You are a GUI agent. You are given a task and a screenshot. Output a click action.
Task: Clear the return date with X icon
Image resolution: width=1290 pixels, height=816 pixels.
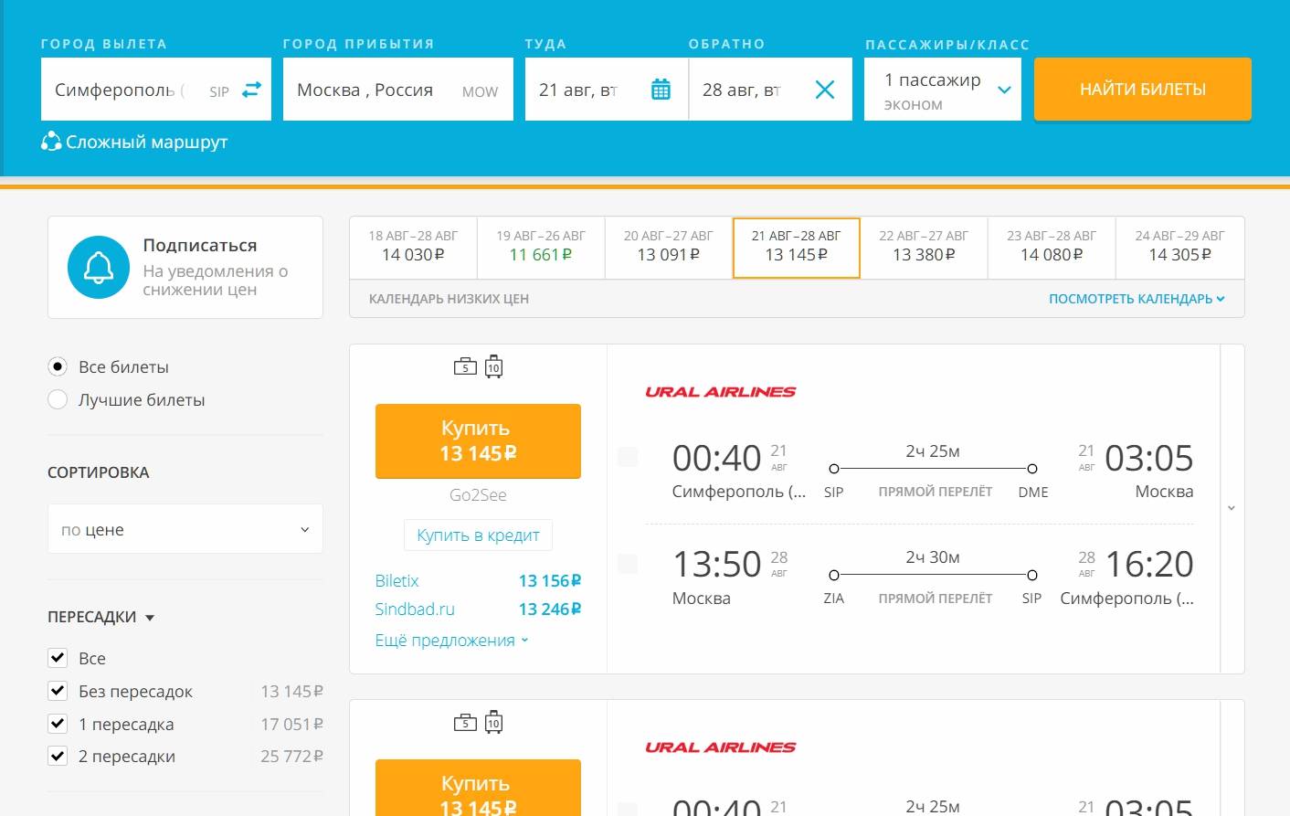[824, 90]
